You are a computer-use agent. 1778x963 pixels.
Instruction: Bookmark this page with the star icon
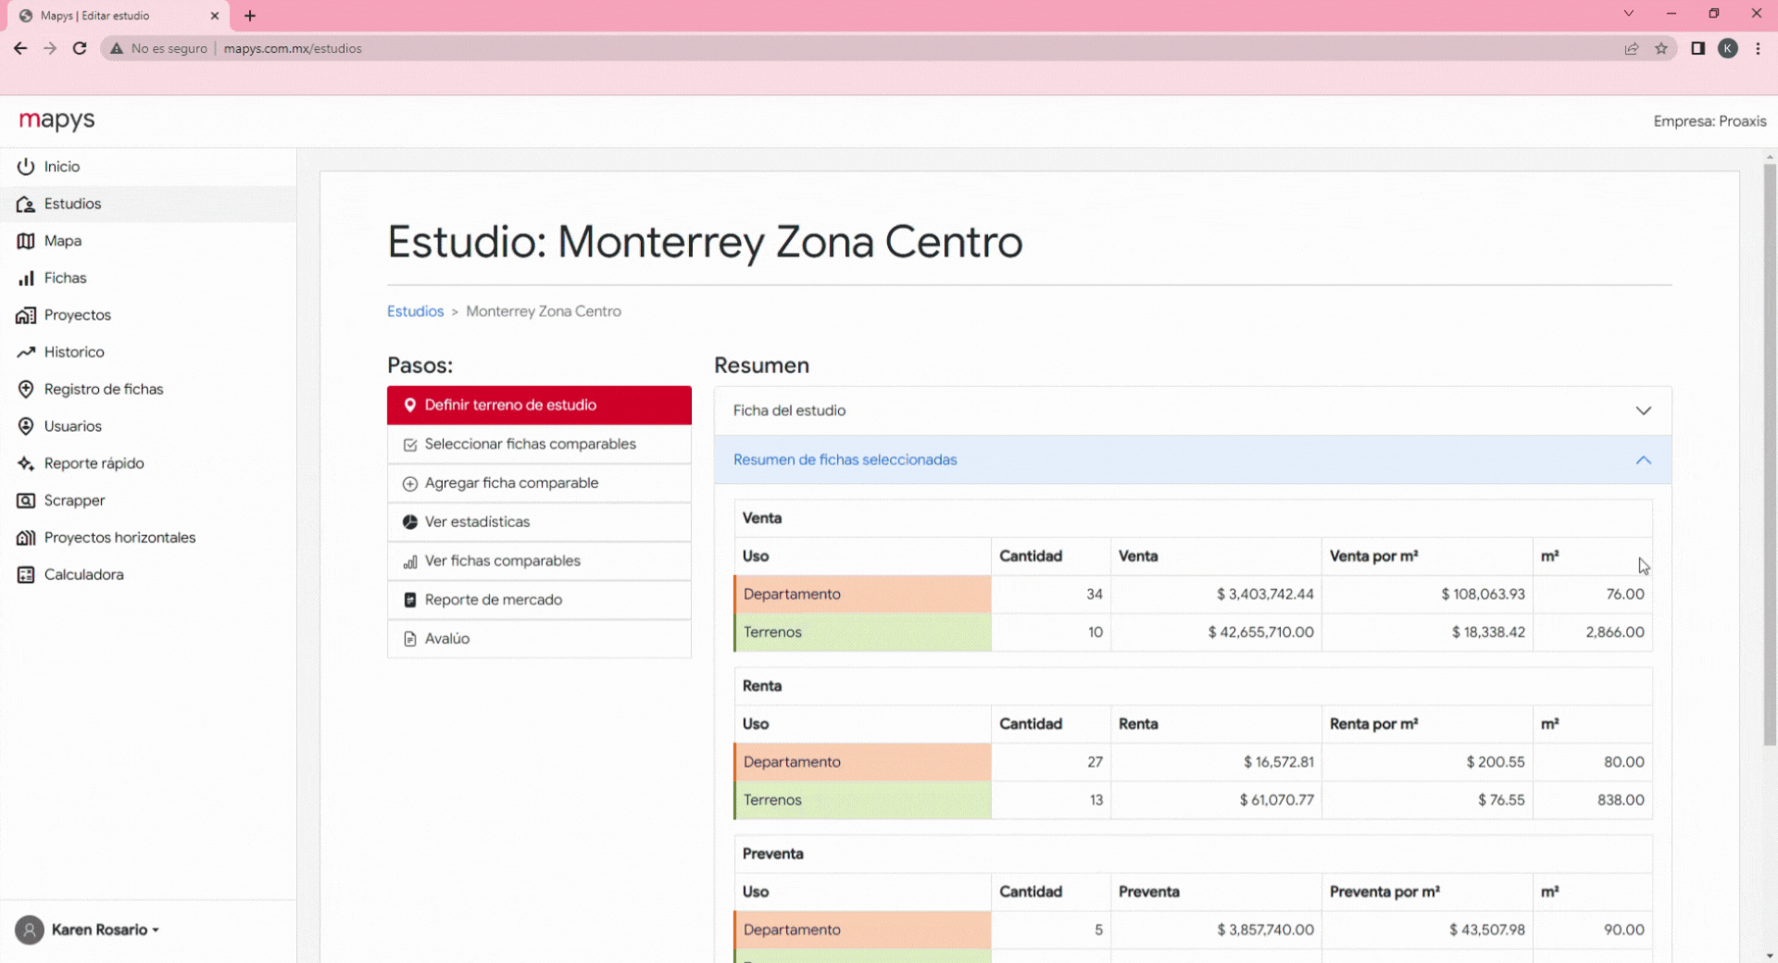pyautogui.click(x=1661, y=48)
